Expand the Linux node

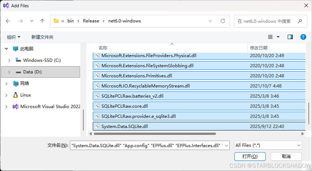pyautogui.click(x=7, y=95)
